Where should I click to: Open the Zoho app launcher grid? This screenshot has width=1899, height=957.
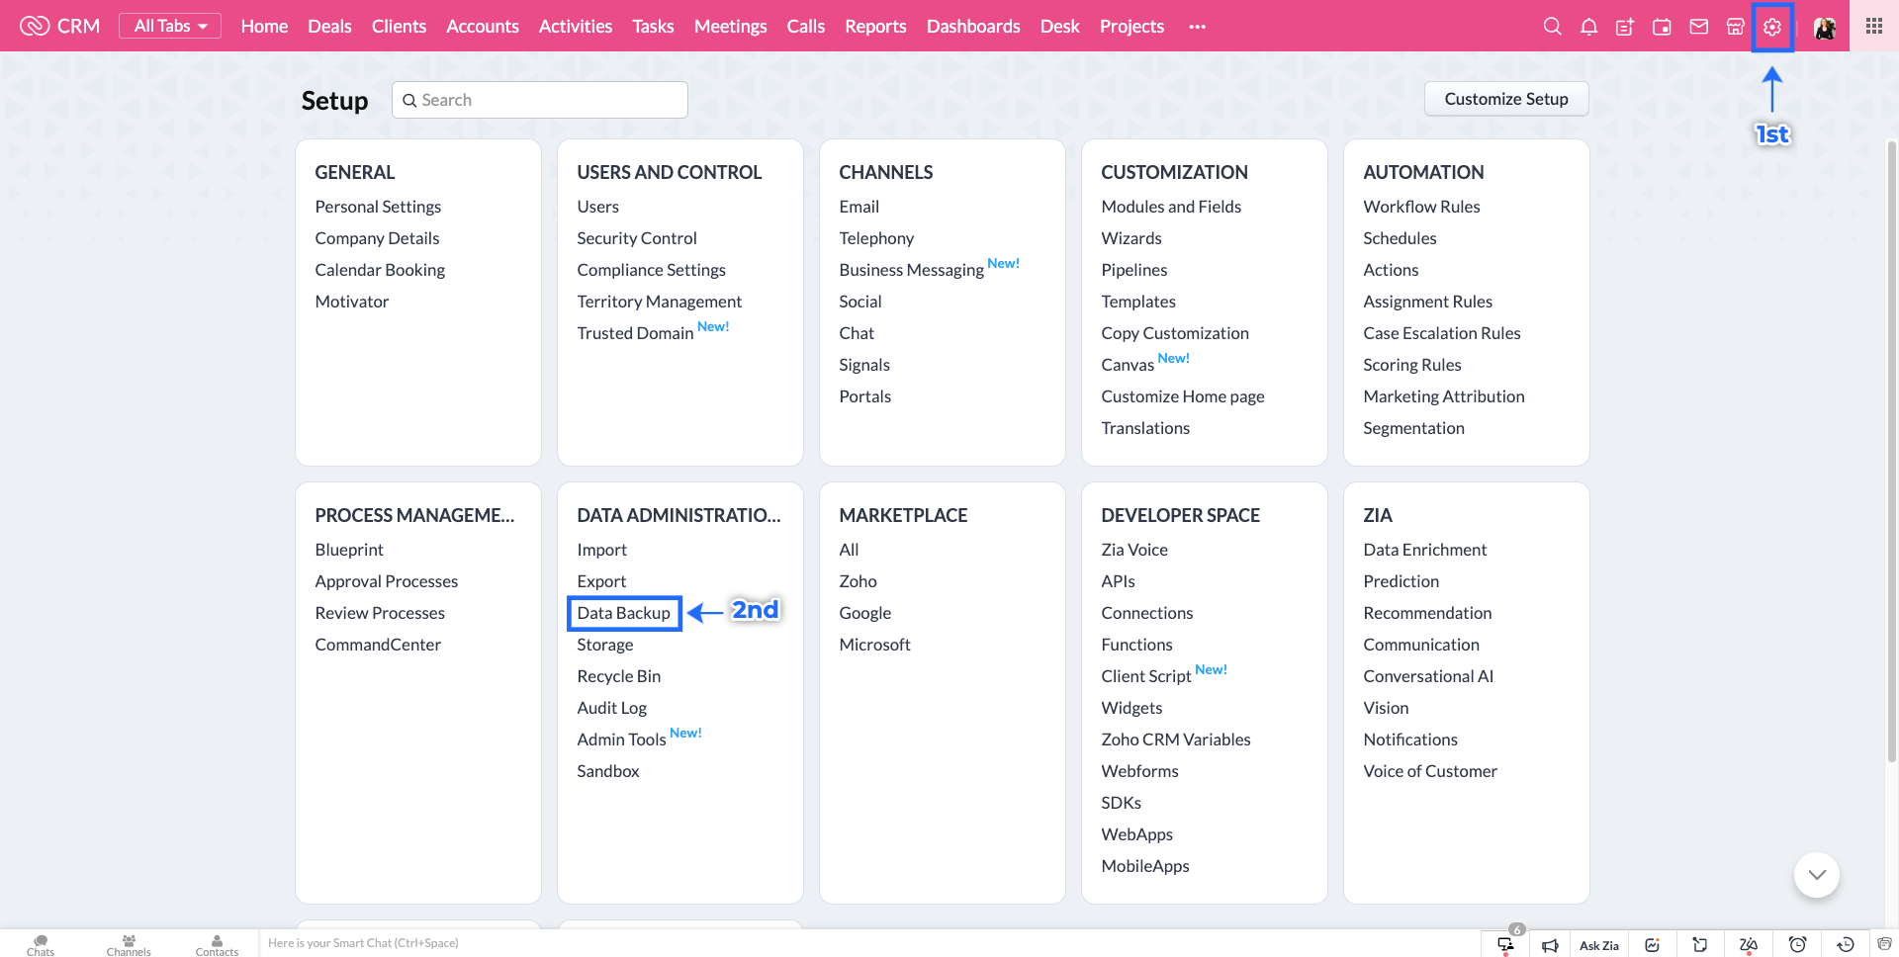pyautogui.click(x=1872, y=26)
